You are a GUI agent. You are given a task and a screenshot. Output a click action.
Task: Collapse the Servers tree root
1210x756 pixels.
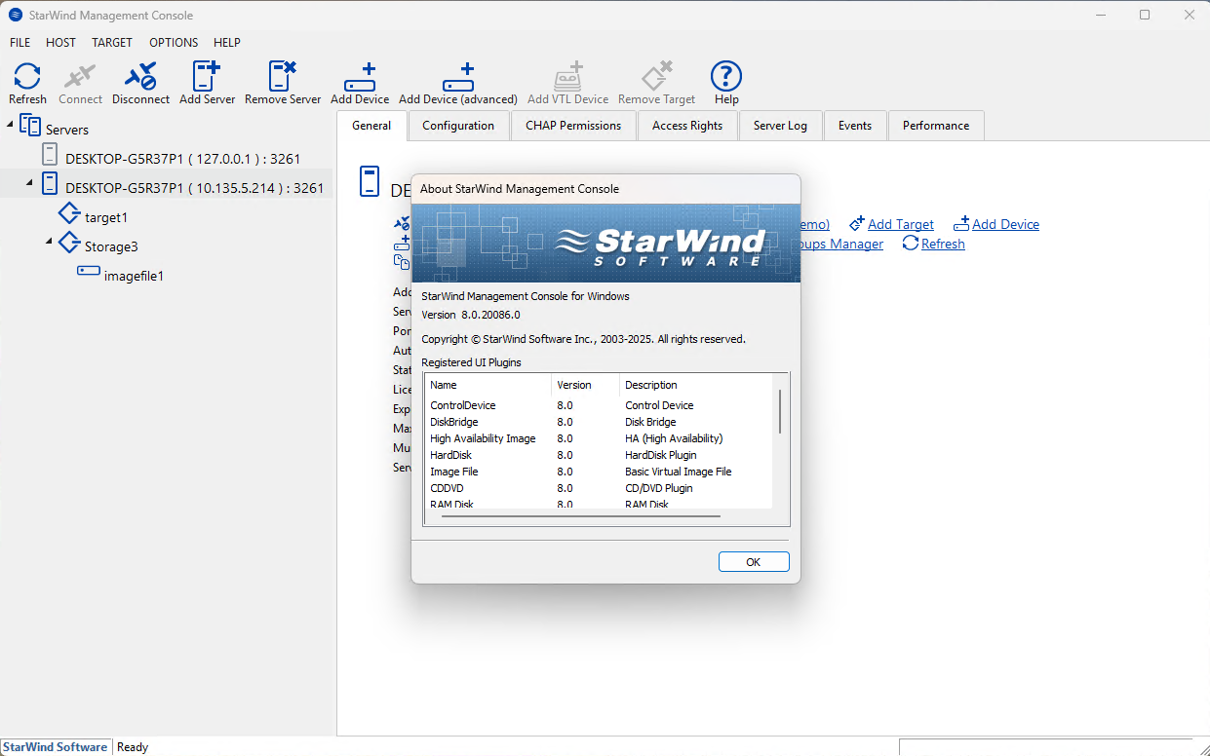pyautogui.click(x=10, y=124)
